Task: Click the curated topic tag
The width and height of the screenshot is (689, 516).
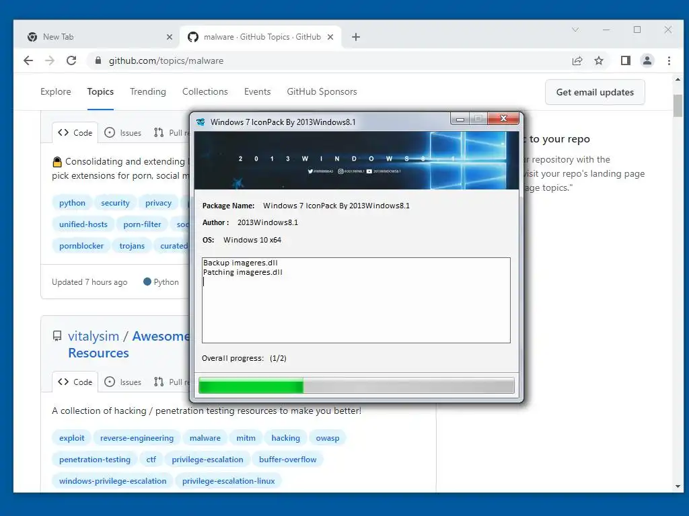Action: [172, 246]
